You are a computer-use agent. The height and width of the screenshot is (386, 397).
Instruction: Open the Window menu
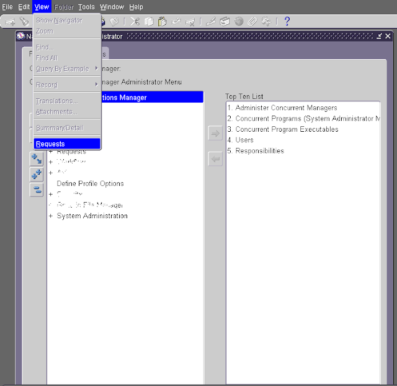click(112, 7)
